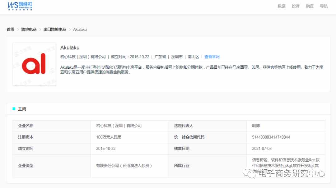Click 2015-10-22 value in the table
The width and height of the screenshot is (336, 188).
pyautogui.click(x=106, y=149)
